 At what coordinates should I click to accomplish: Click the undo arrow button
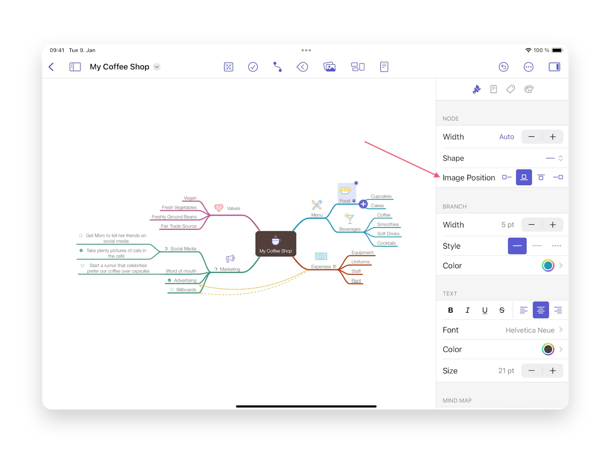click(504, 67)
